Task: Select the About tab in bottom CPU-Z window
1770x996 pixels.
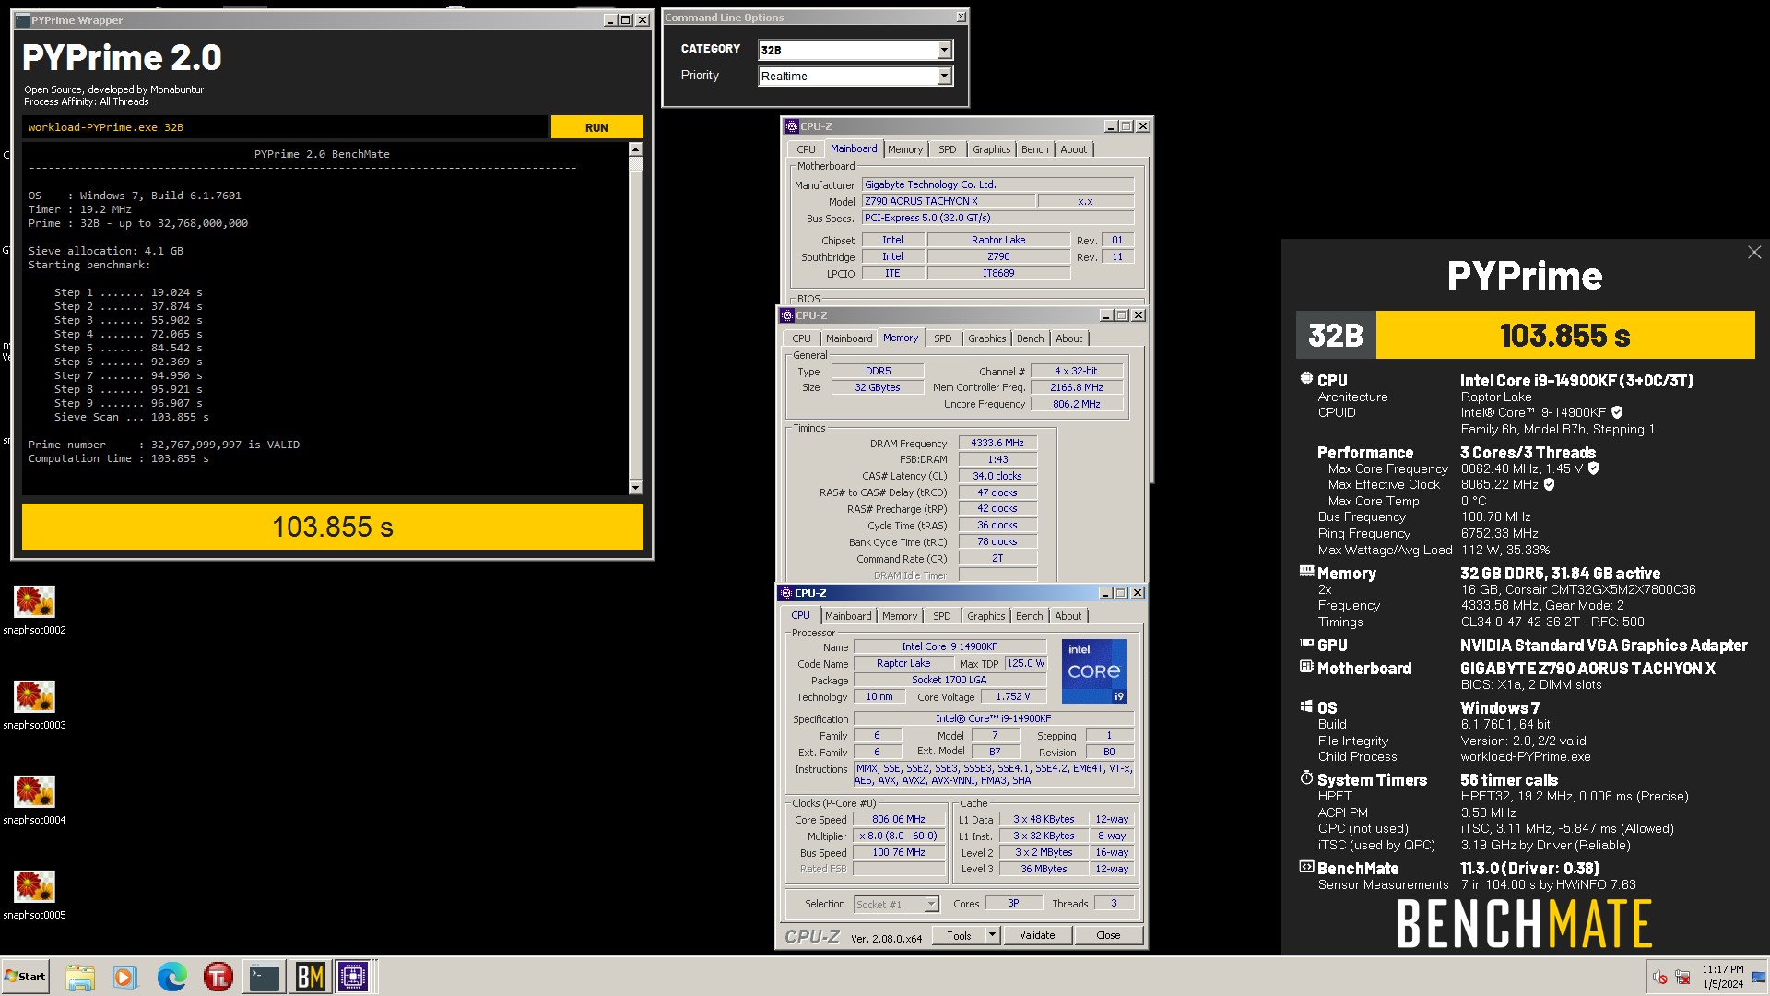Action: (1068, 616)
